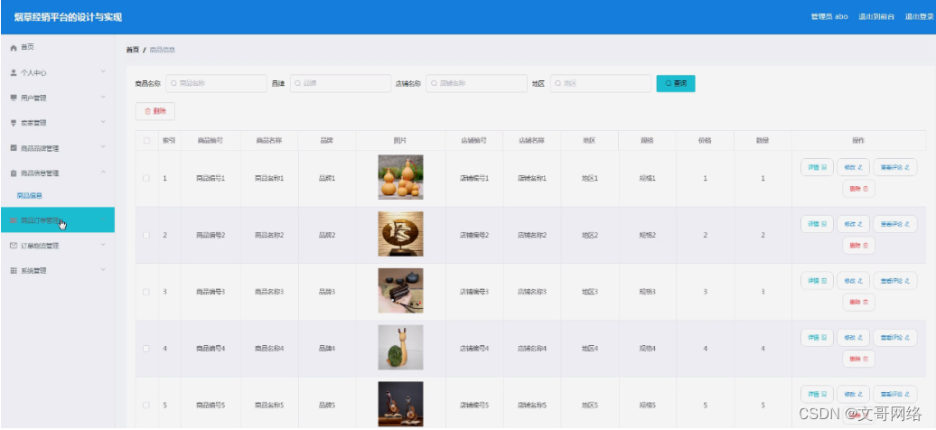Open the gourd product image in row 1
936x430 pixels.
click(400, 177)
